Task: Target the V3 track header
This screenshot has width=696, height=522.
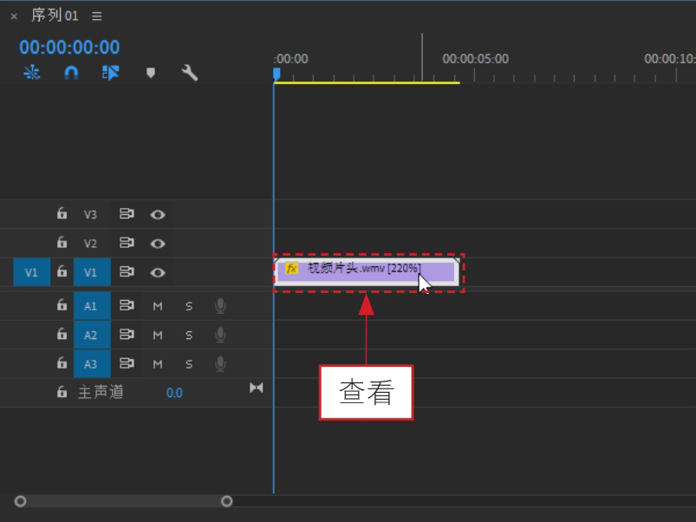Action: pyautogui.click(x=90, y=214)
